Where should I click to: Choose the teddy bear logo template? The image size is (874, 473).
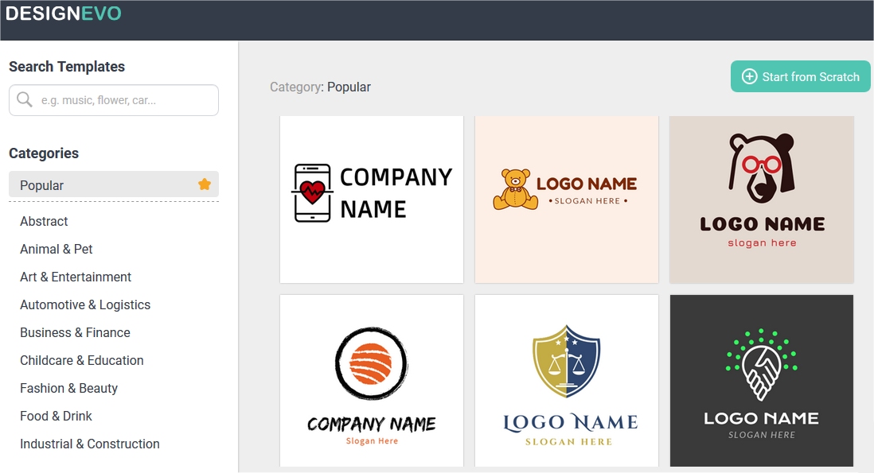(x=566, y=200)
